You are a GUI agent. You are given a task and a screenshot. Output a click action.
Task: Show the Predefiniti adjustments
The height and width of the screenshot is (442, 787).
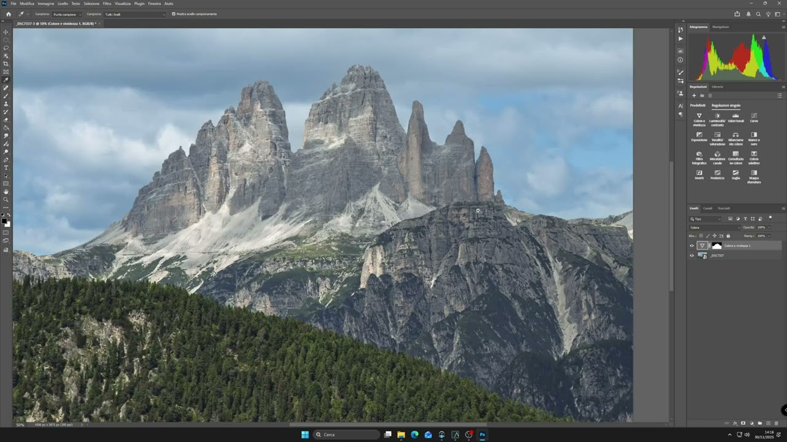click(x=698, y=105)
